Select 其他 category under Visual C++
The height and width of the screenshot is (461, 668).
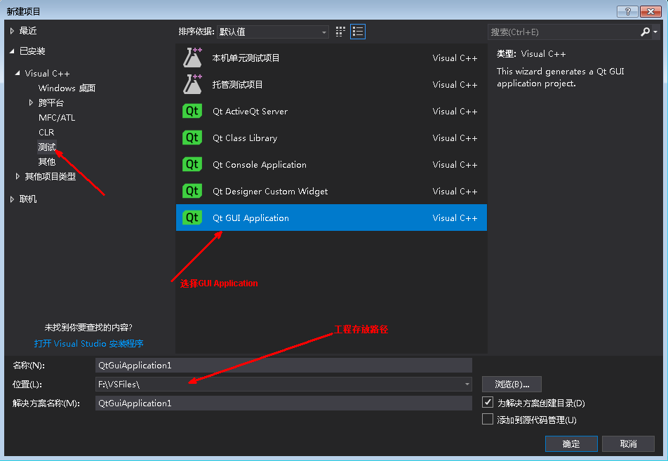(x=47, y=162)
